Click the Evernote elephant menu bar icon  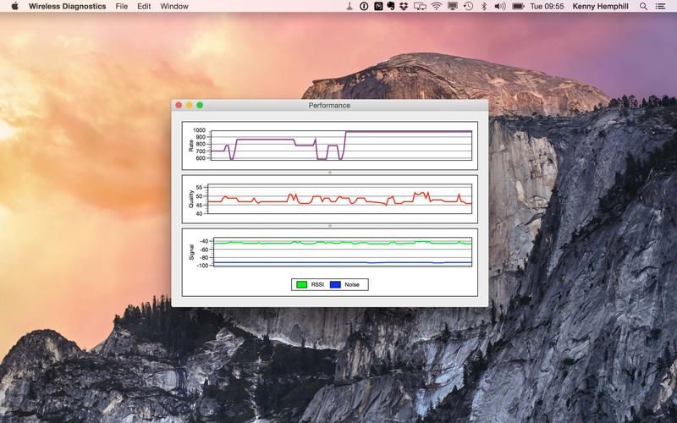tap(391, 6)
